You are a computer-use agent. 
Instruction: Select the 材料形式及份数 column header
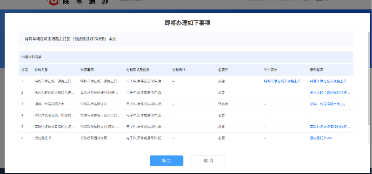click(x=138, y=70)
